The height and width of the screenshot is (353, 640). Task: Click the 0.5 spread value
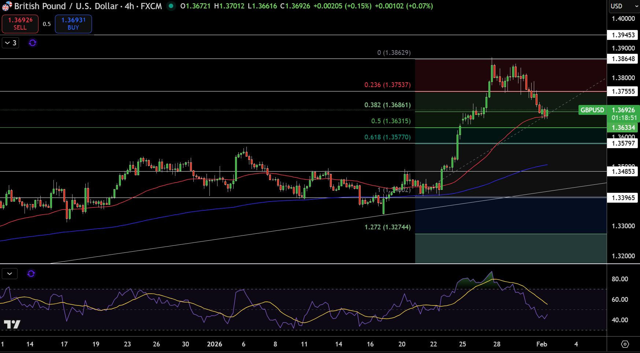[x=46, y=24]
